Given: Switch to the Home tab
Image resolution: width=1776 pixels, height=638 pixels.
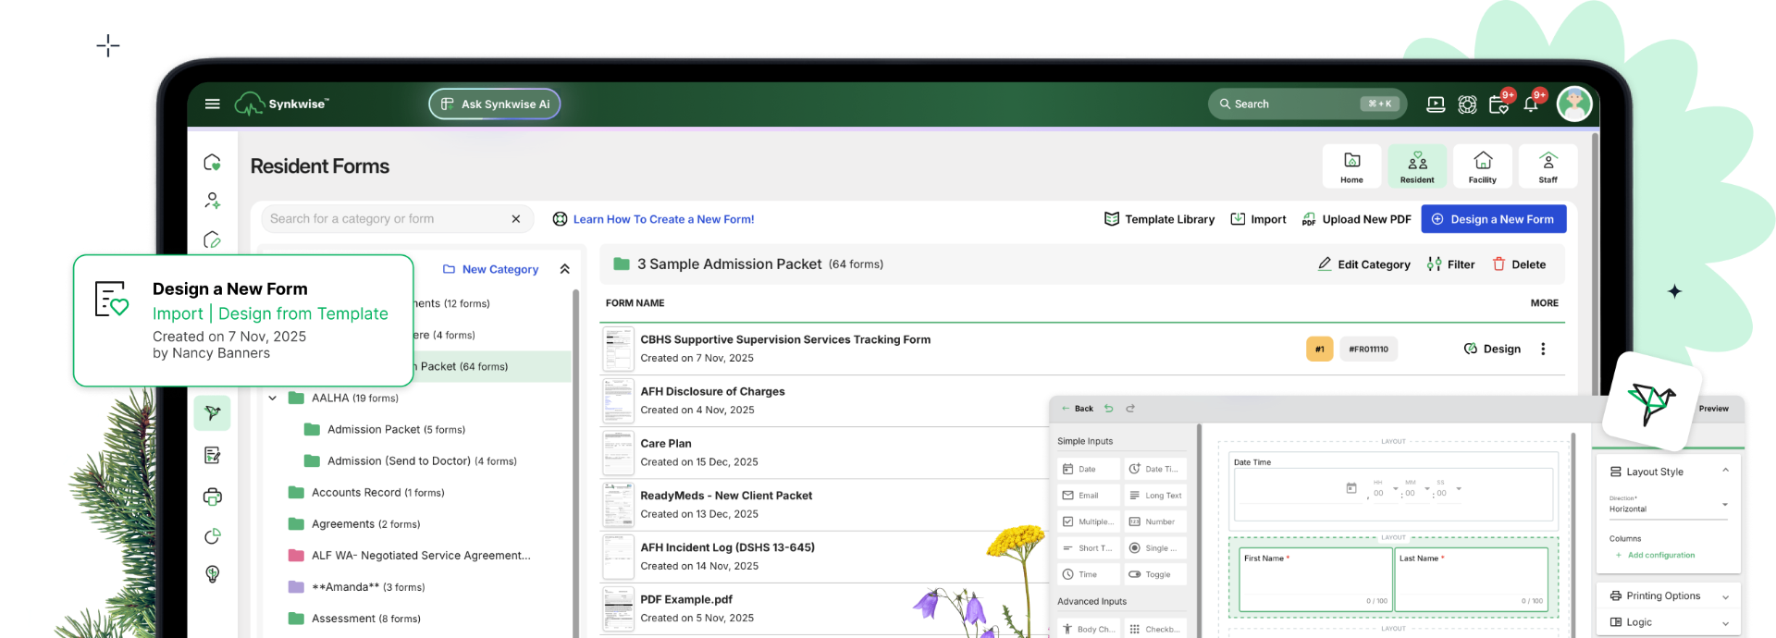Looking at the screenshot, I should point(1351,166).
